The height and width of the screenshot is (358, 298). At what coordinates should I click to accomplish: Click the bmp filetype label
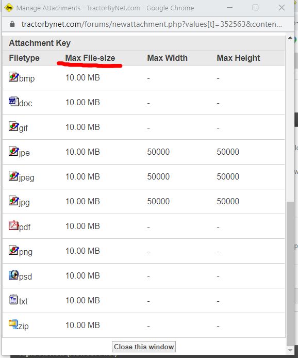[27, 78]
